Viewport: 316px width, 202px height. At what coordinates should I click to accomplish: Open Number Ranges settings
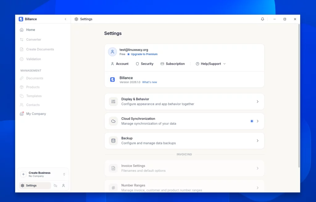coord(184,186)
